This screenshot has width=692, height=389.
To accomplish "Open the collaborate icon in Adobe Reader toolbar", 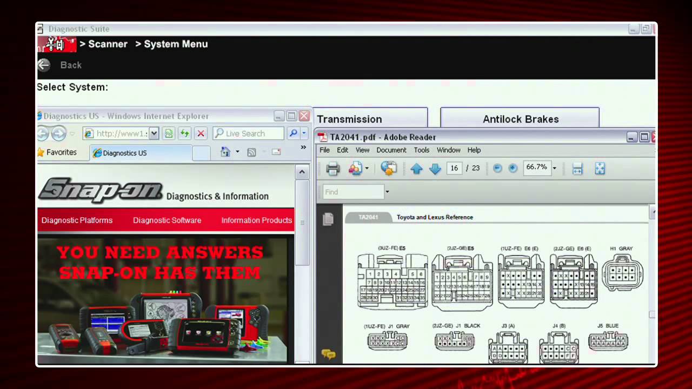I will pyautogui.click(x=355, y=169).
